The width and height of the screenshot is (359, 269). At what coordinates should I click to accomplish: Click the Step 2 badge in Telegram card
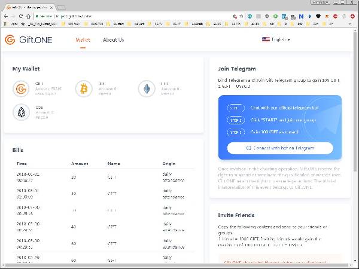click(236, 120)
